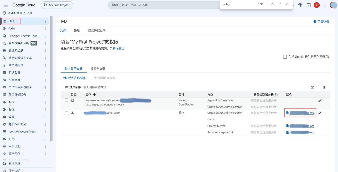Go to previous find-in-page match

(x=273, y=4)
